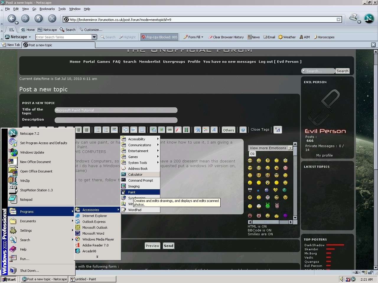This screenshot has width=378, height=283.
Task: Open the Horoscopes toolbar shortcut
Action: click(x=324, y=37)
